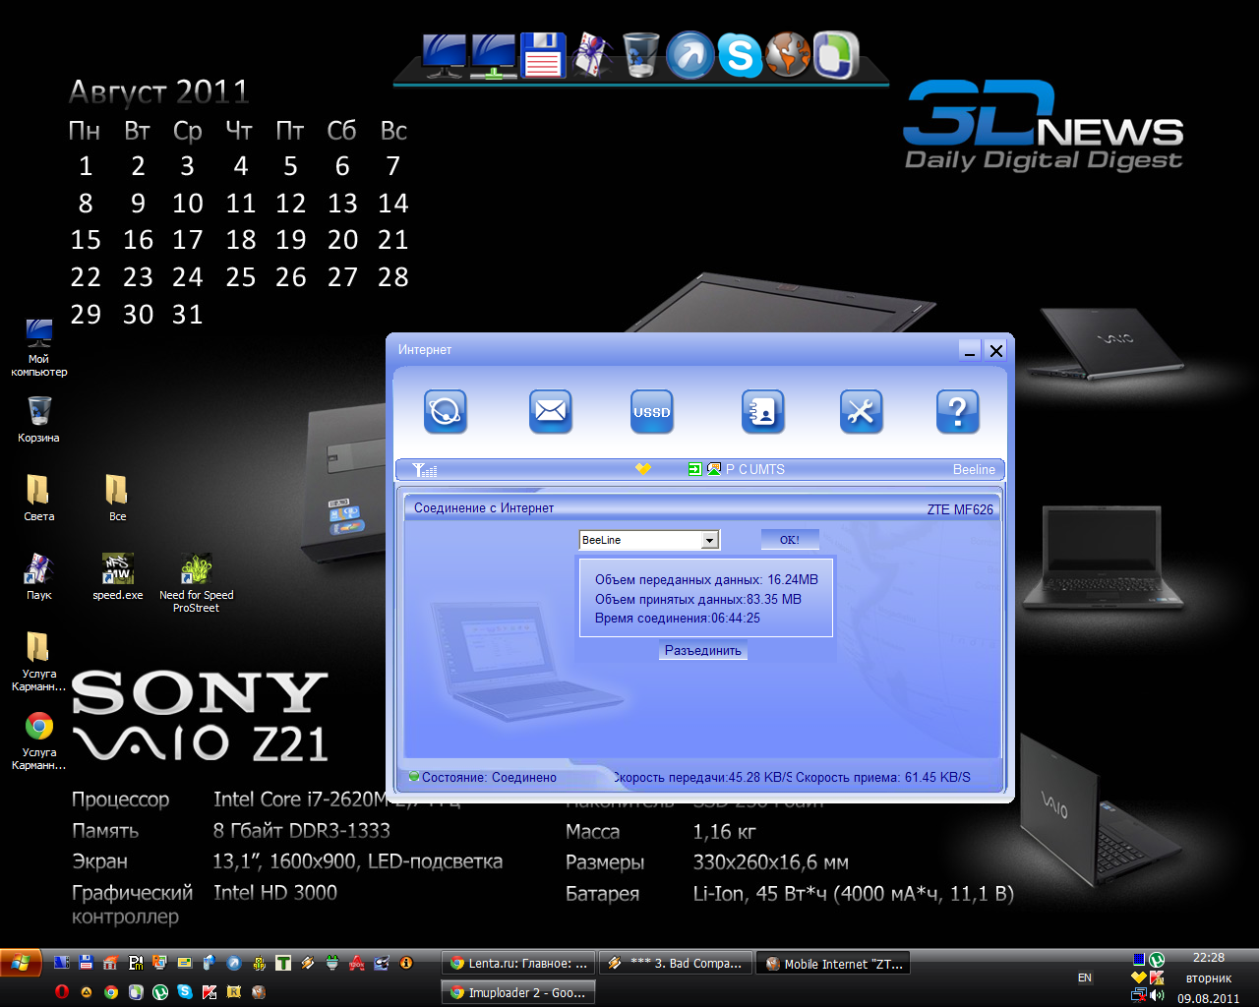Viewport: 1259px width, 1007px height.
Task: Open the settings wrench icon
Action: tap(861, 411)
